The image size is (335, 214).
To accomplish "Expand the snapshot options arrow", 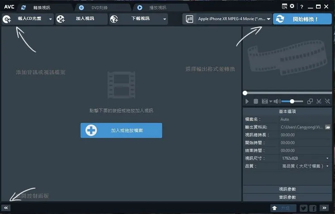I will click(271, 102).
